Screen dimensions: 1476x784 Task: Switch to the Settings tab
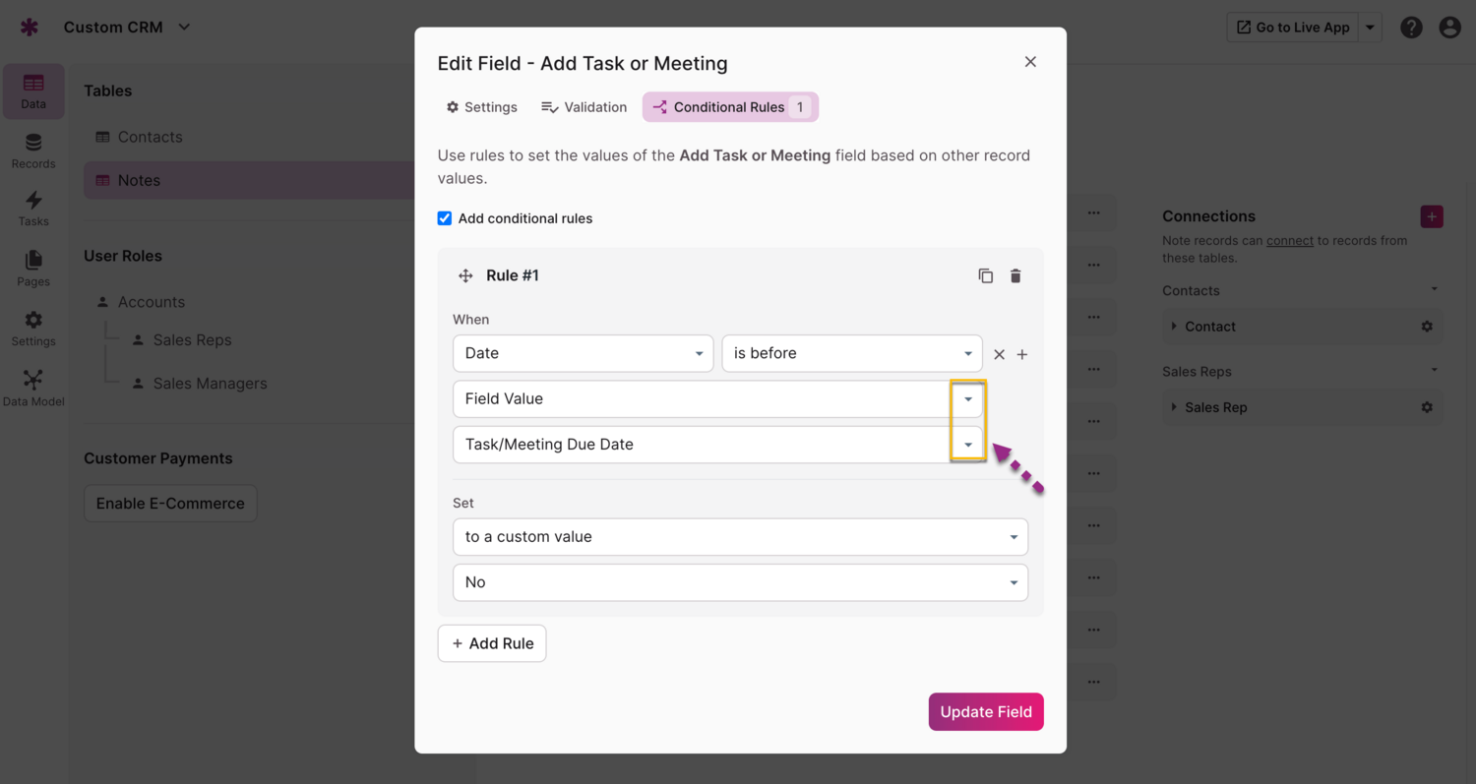tap(481, 107)
